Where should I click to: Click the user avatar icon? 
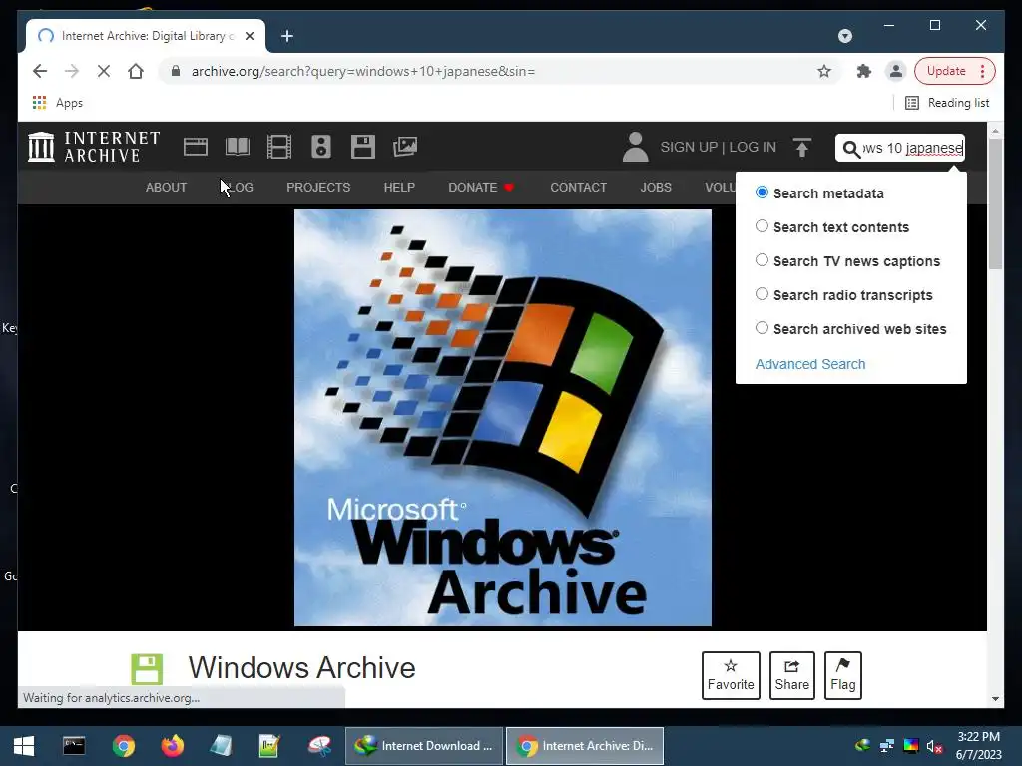[x=635, y=147]
